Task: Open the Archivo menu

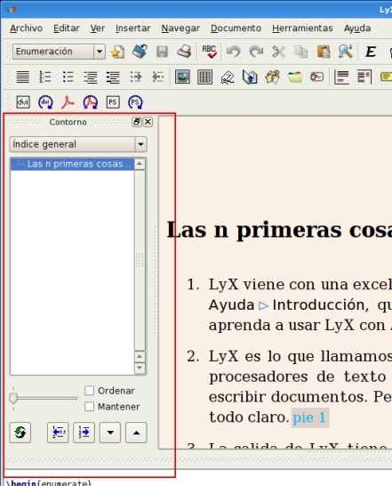Action: (x=26, y=28)
